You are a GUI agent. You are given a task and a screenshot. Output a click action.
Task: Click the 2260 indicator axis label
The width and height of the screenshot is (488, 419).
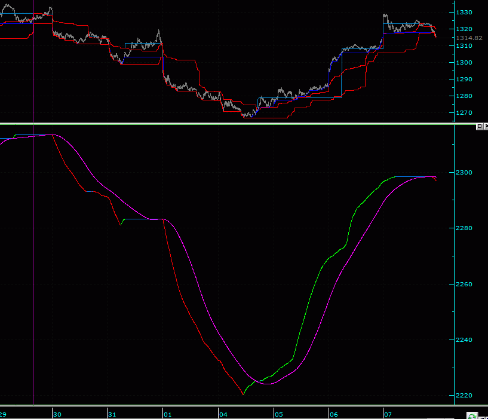464,285
